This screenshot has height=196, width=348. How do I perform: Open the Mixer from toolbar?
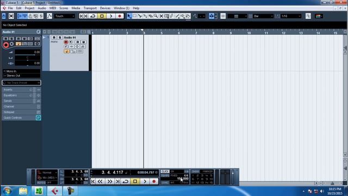coord(41,16)
